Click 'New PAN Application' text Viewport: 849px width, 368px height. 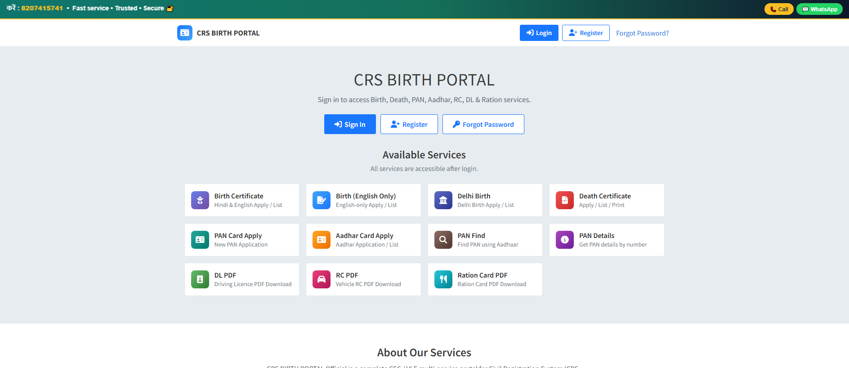point(241,245)
